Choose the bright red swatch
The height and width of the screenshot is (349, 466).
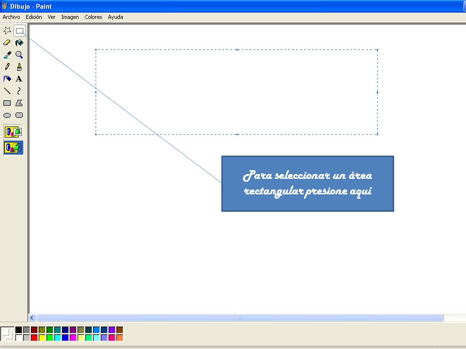coord(34,337)
